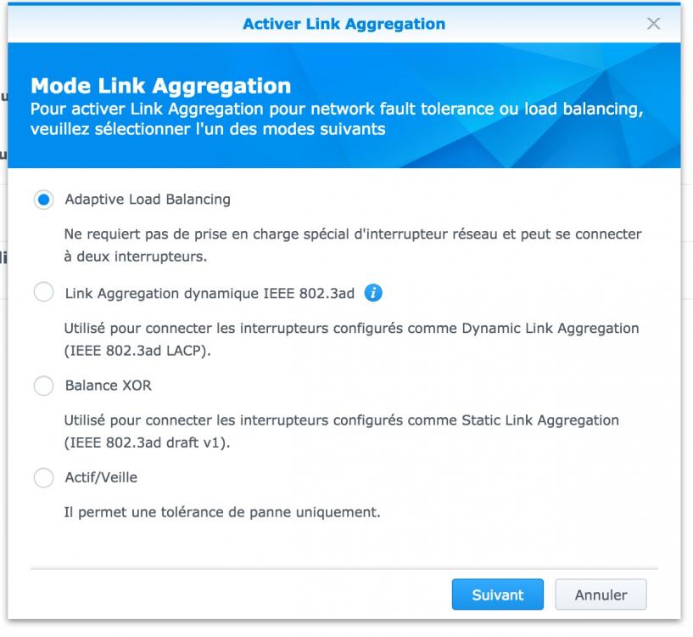Select the Adaptive Load Balancing radio button
Viewport: 693px width, 637px height.
pos(44,200)
